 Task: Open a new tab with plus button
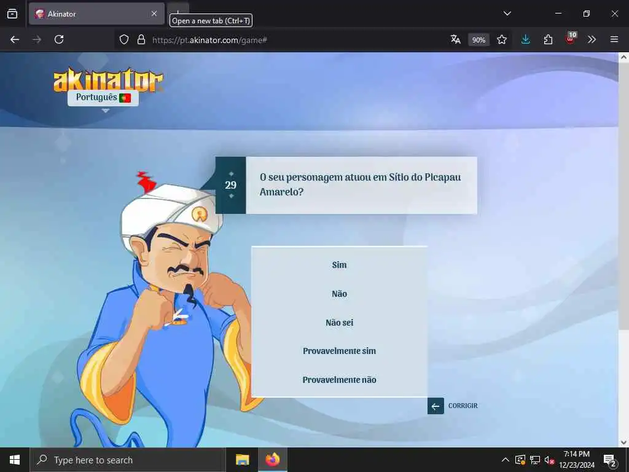coord(178,14)
